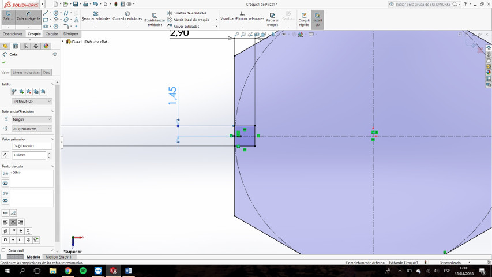Collapse the Texto de cota section
This screenshot has width=492, height=277.
pyautogui.click(x=52, y=166)
